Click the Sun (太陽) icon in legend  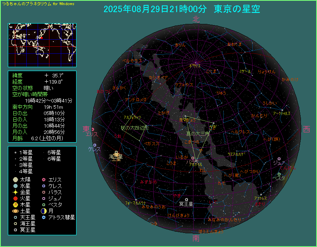(15, 180)
